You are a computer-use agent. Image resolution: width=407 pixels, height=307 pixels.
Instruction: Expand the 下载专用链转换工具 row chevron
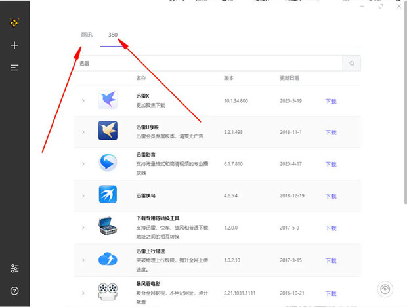click(83, 228)
